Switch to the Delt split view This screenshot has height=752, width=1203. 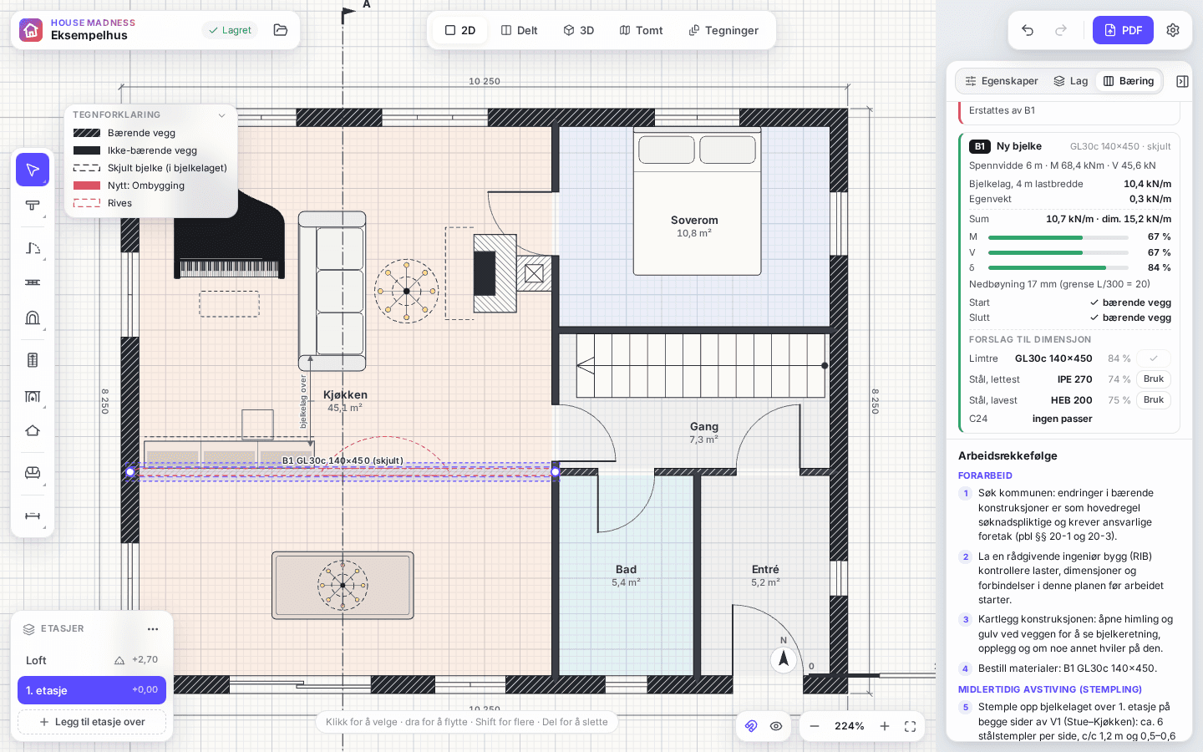pos(519,30)
